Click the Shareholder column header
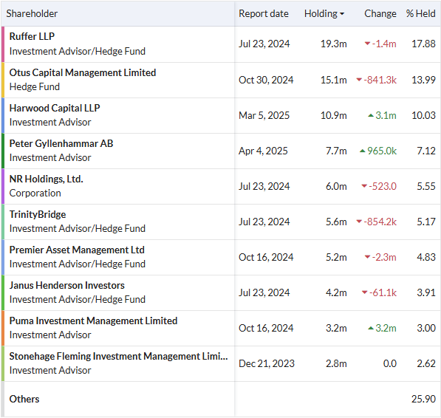This screenshot has width=441, height=418. (x=32, y=14)
